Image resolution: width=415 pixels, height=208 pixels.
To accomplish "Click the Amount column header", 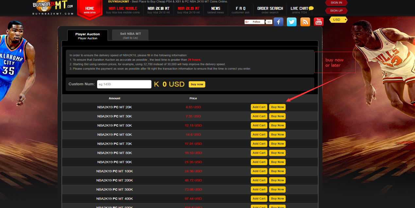I will (x=114, y=98).
